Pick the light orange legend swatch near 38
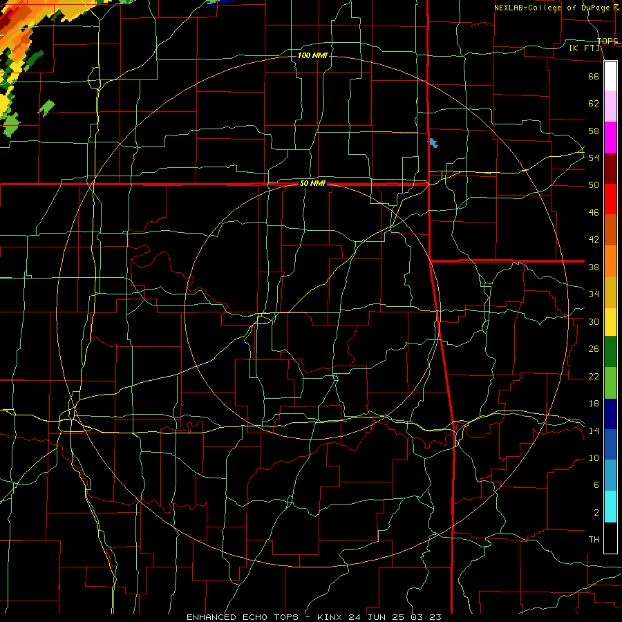This screenshot has width=622, height=622. click(x=610, y=261)
